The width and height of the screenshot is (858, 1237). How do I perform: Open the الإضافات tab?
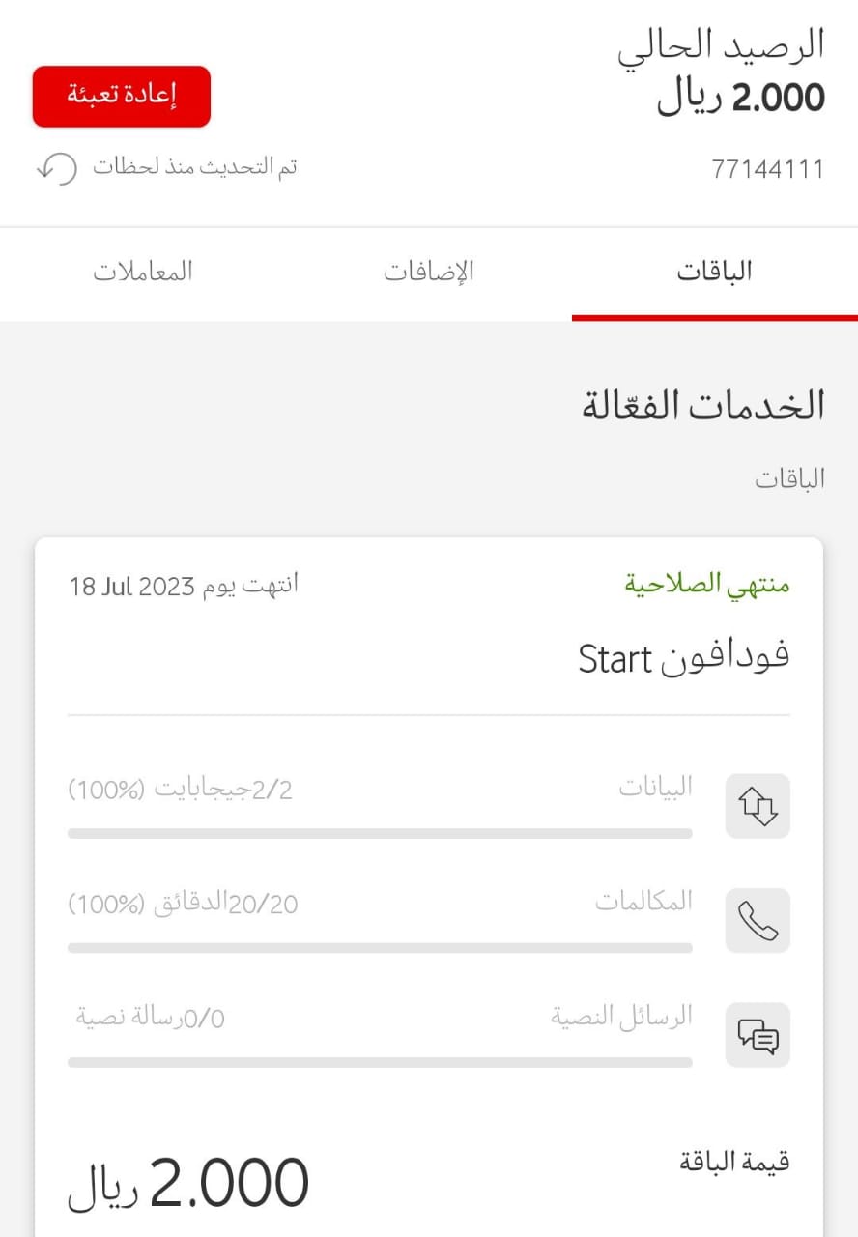click(429, 272)
